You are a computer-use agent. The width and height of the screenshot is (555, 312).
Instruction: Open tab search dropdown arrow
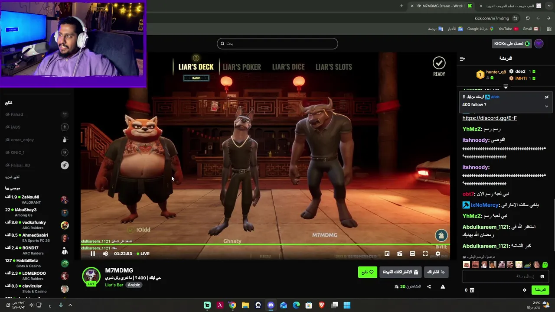(549, 6)
